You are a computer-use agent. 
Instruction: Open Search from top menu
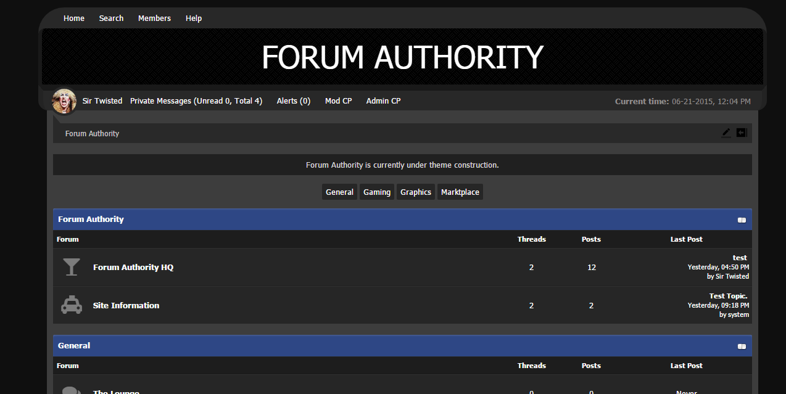coord(111,18)
